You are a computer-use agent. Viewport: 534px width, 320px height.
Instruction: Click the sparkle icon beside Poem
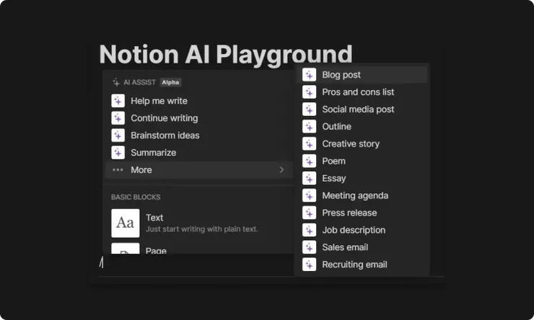tap(310, 161)
